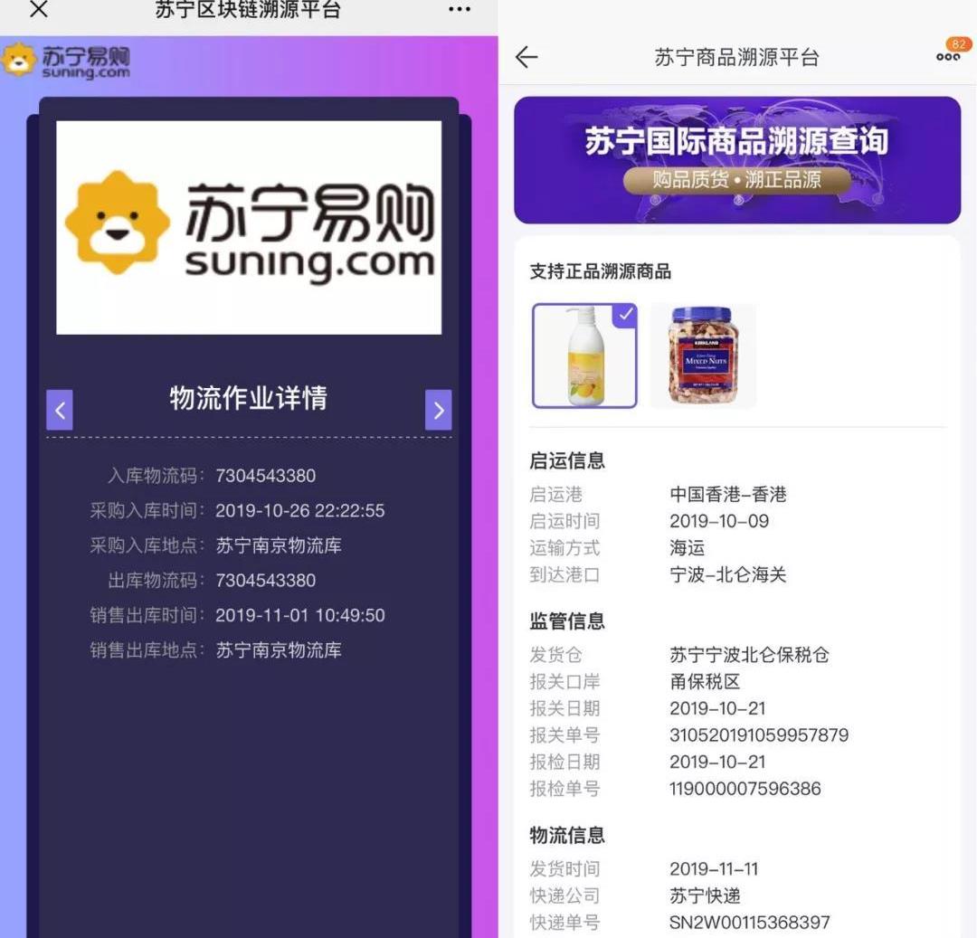Tap the 购品质货·溯正品源 pill button
The height and width of the screenshot is (938, 977).
[x=737, y=180]
